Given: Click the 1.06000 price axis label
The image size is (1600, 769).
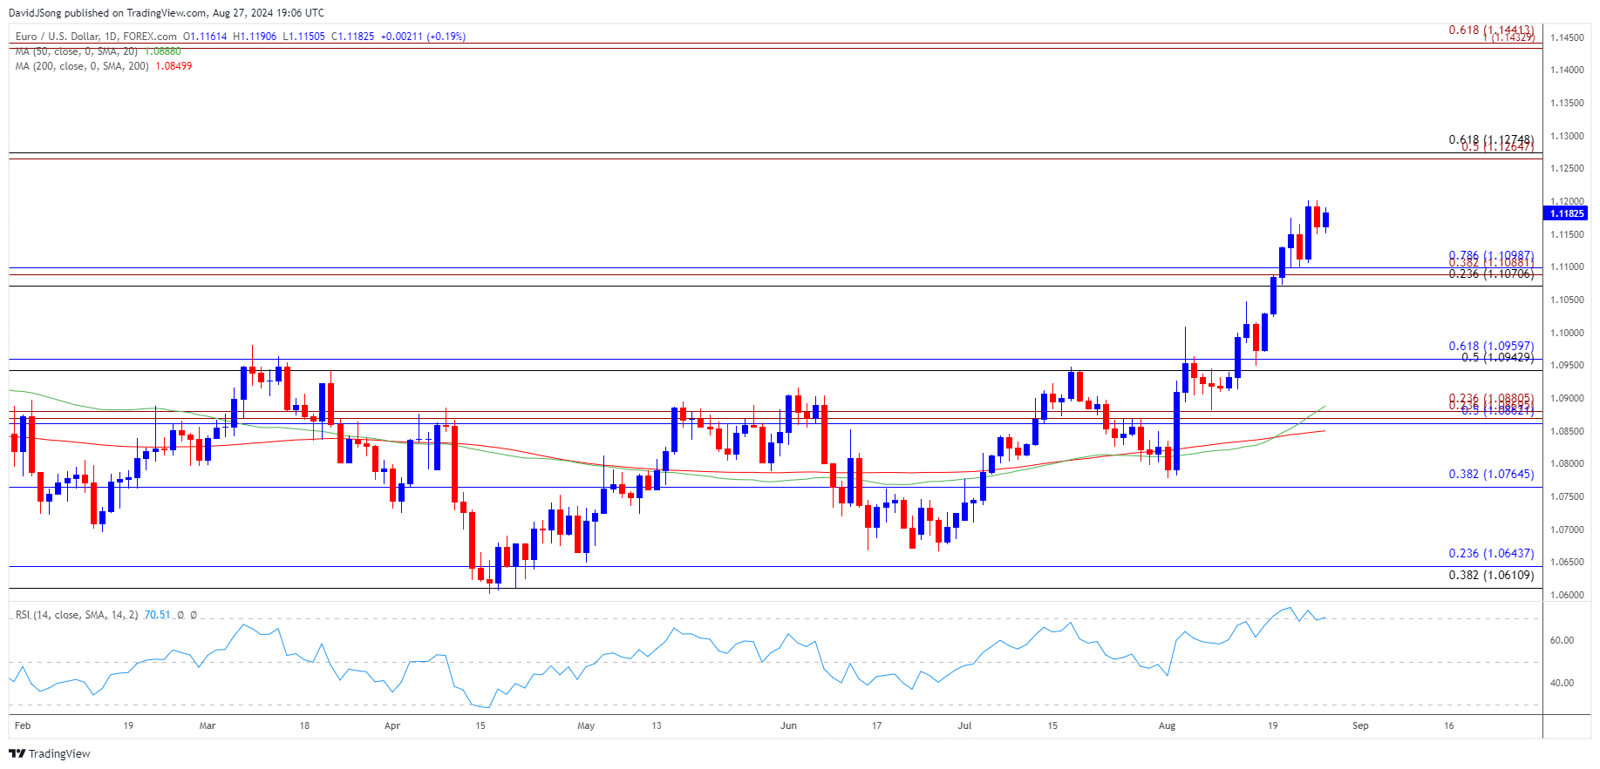Looking at the screenshot, I should [1567, 595].
